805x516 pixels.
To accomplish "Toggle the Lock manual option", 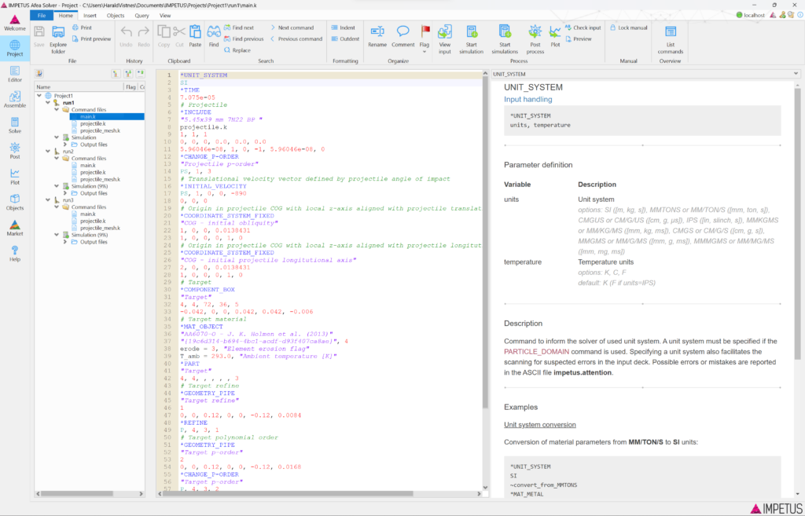I will (x=628, y=27).
